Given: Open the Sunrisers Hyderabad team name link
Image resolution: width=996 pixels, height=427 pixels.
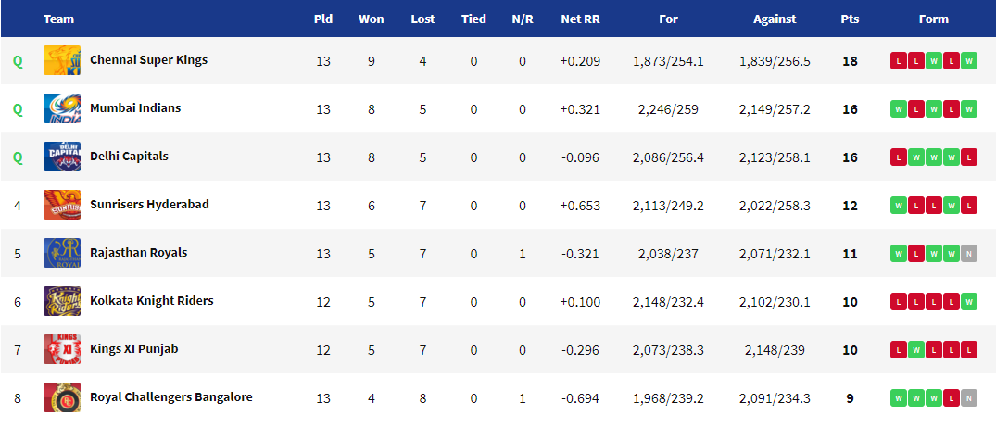Looking at the screenshot, I should click(x=149, y=204).
